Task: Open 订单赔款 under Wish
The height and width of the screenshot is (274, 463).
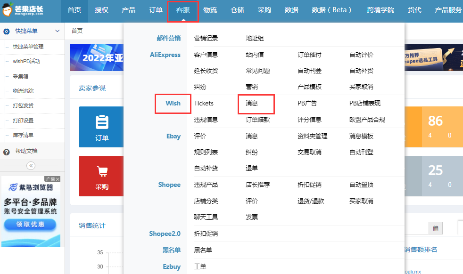Action: [258, 120]
